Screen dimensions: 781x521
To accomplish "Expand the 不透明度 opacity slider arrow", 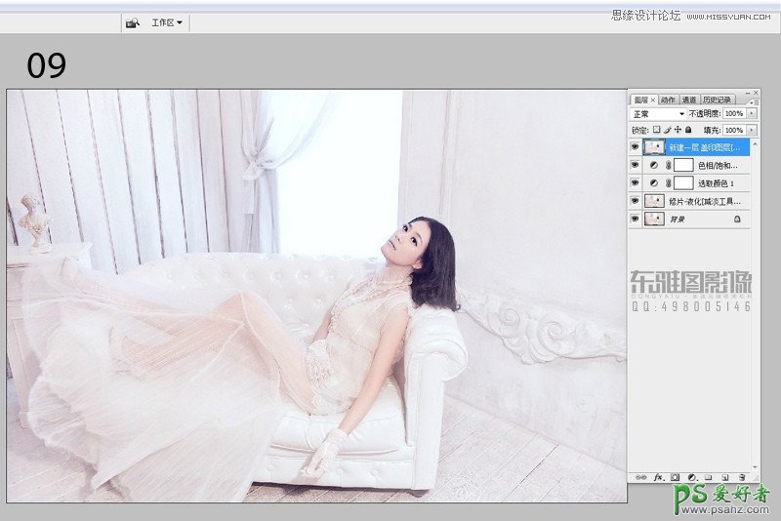I will (x=752, y=114).
